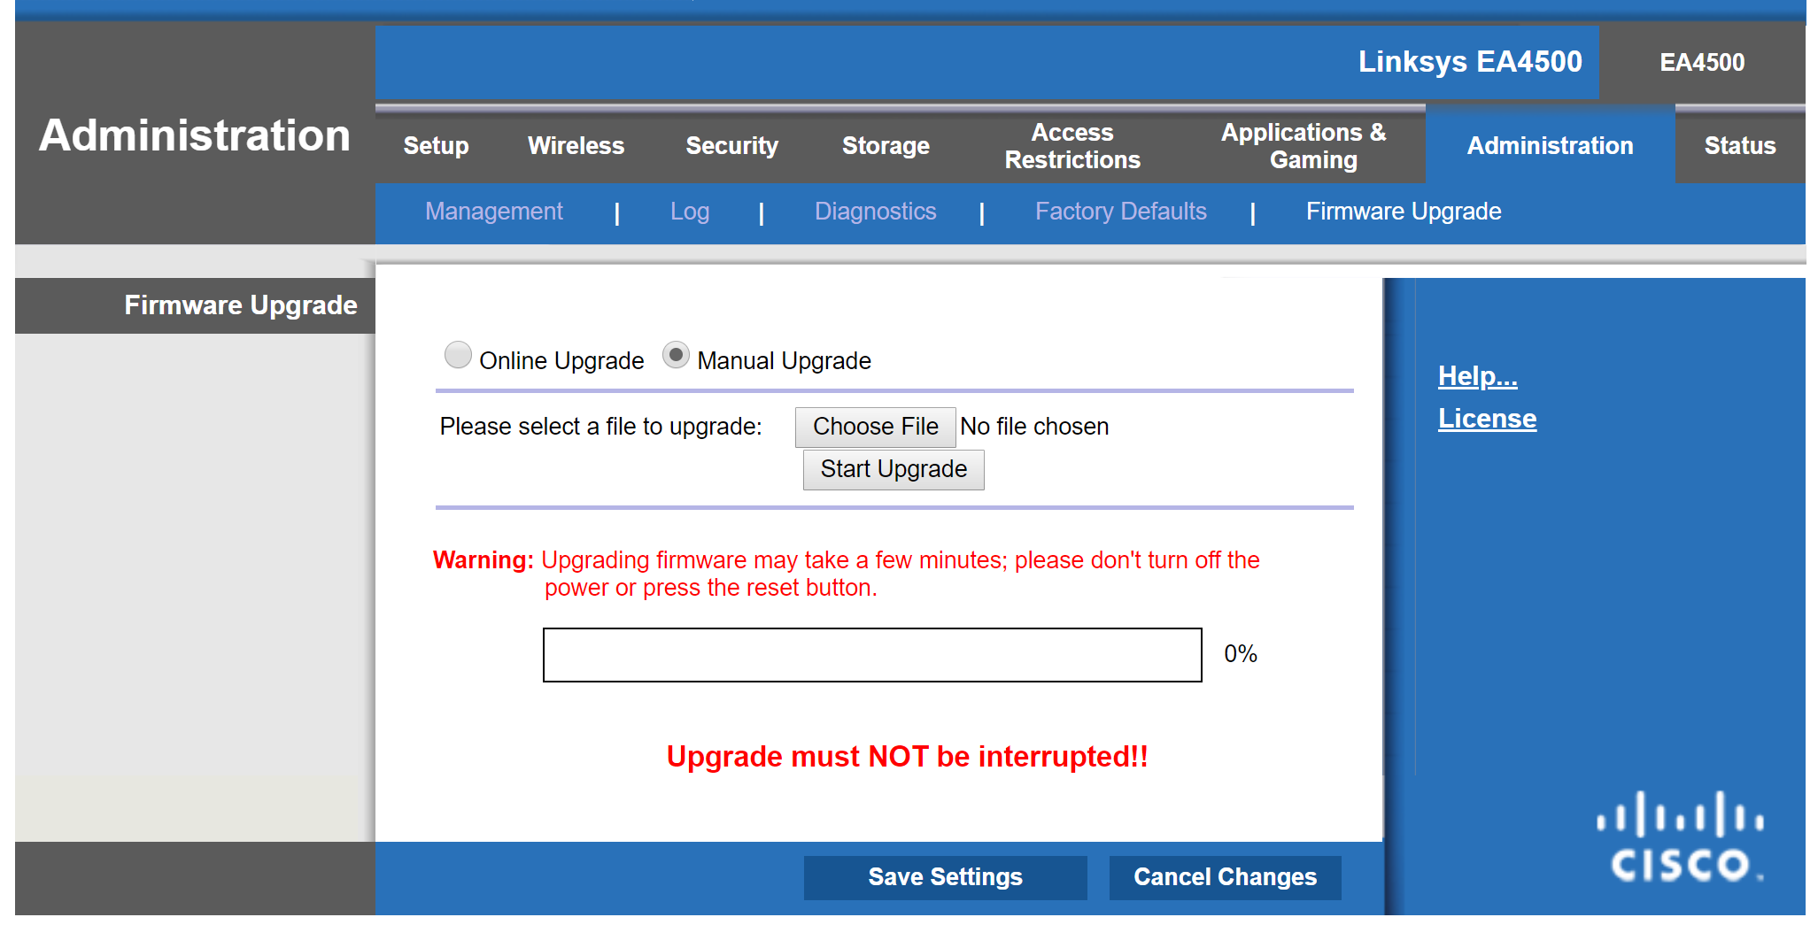Open the Storage tab
Screen dimensions: 1818x925
click(x=886, y=146)
